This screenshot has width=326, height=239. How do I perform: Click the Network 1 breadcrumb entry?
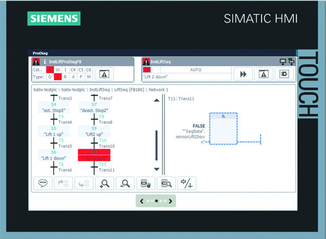click(x=158, y=90)
